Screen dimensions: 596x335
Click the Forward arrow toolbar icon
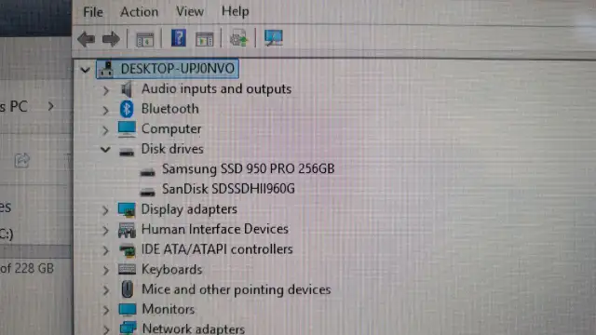tap(111, 39)
